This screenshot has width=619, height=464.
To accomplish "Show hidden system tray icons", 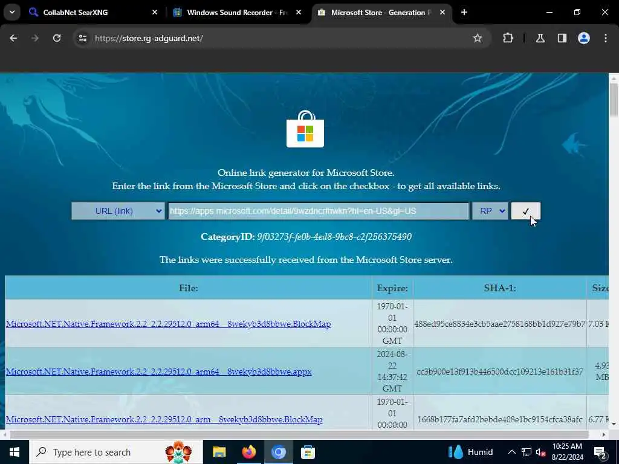I will coord(511,452).
